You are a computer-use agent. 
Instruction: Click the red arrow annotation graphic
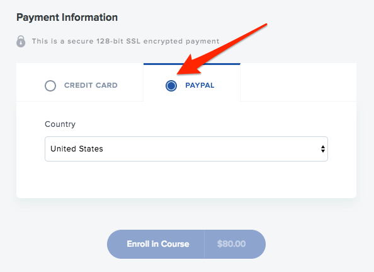point(222,49)
